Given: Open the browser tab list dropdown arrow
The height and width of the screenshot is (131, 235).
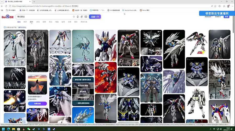Looking at the screenshot, I should (x=2, y=2).
